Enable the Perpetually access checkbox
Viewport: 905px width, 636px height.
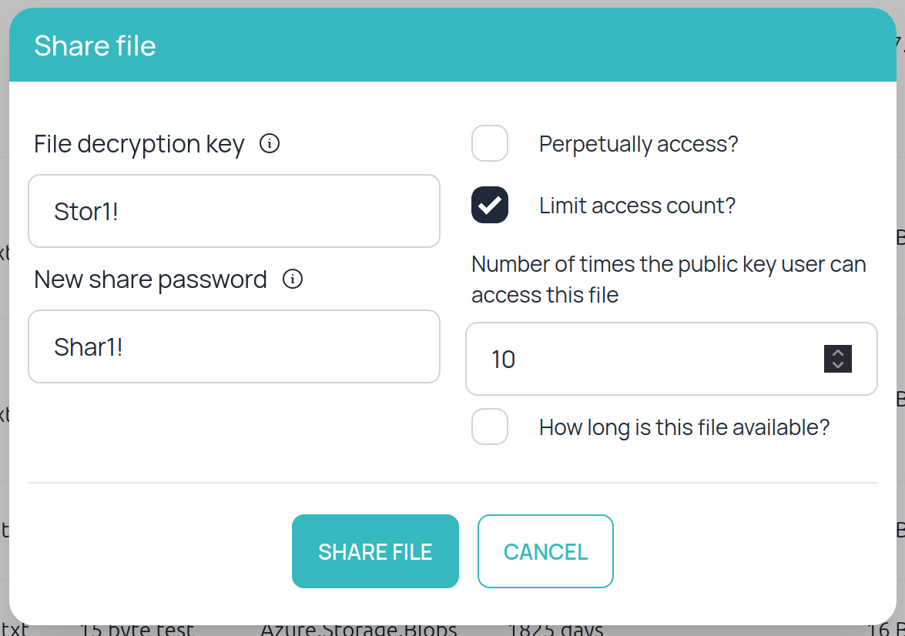pos(490,144)
